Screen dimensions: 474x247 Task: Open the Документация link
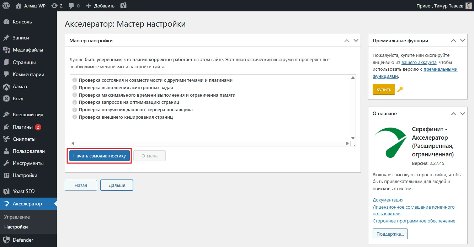click(388, 200)
